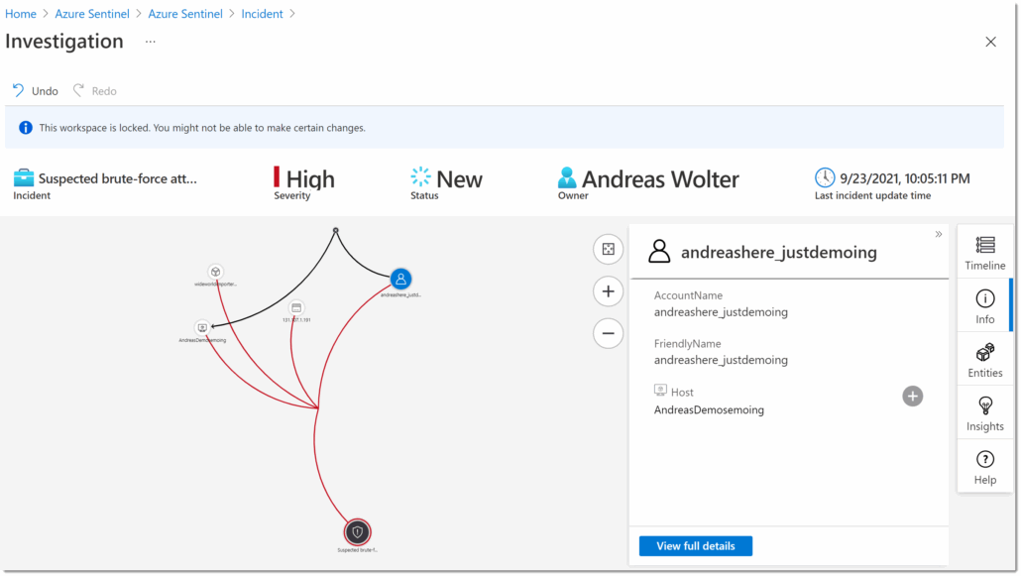Viewport: 1021px width, 576px height.
Task: Close the Investigation blade
Action: 990,42
